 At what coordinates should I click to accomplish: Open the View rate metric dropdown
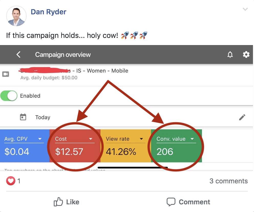pos(141,139)
